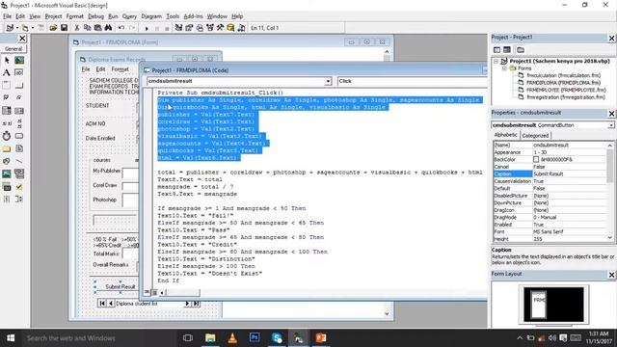The width and height of the screenshot is (617, 347).
Task: Click the Copy toolbar icon
Action: click(87, 28)
